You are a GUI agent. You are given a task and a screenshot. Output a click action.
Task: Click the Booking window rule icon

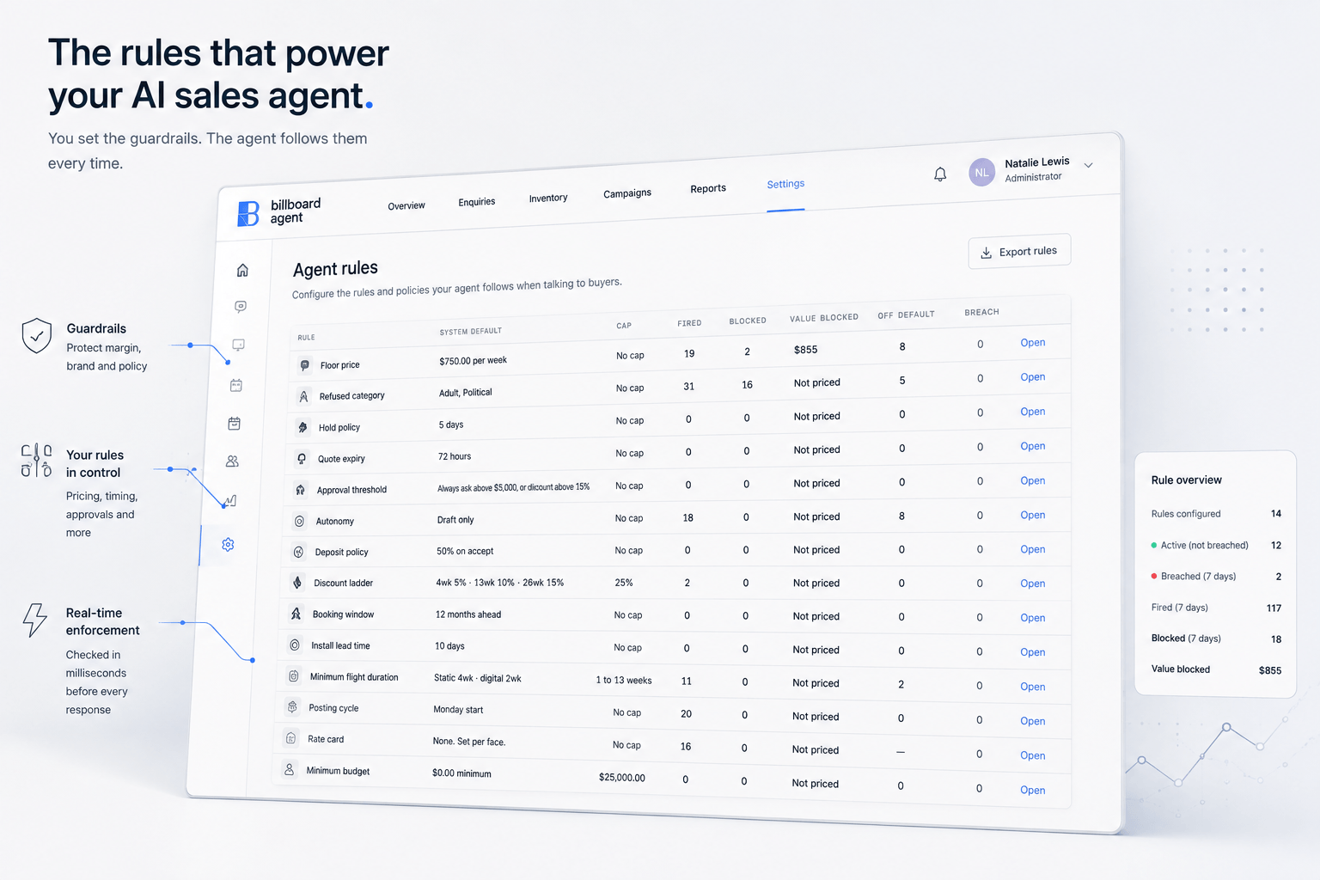[296, 614]
